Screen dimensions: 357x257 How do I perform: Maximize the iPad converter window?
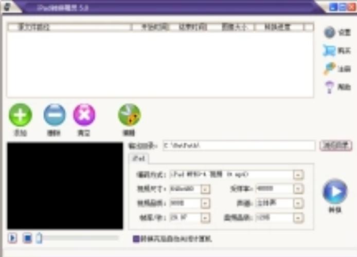click(343, 7)
